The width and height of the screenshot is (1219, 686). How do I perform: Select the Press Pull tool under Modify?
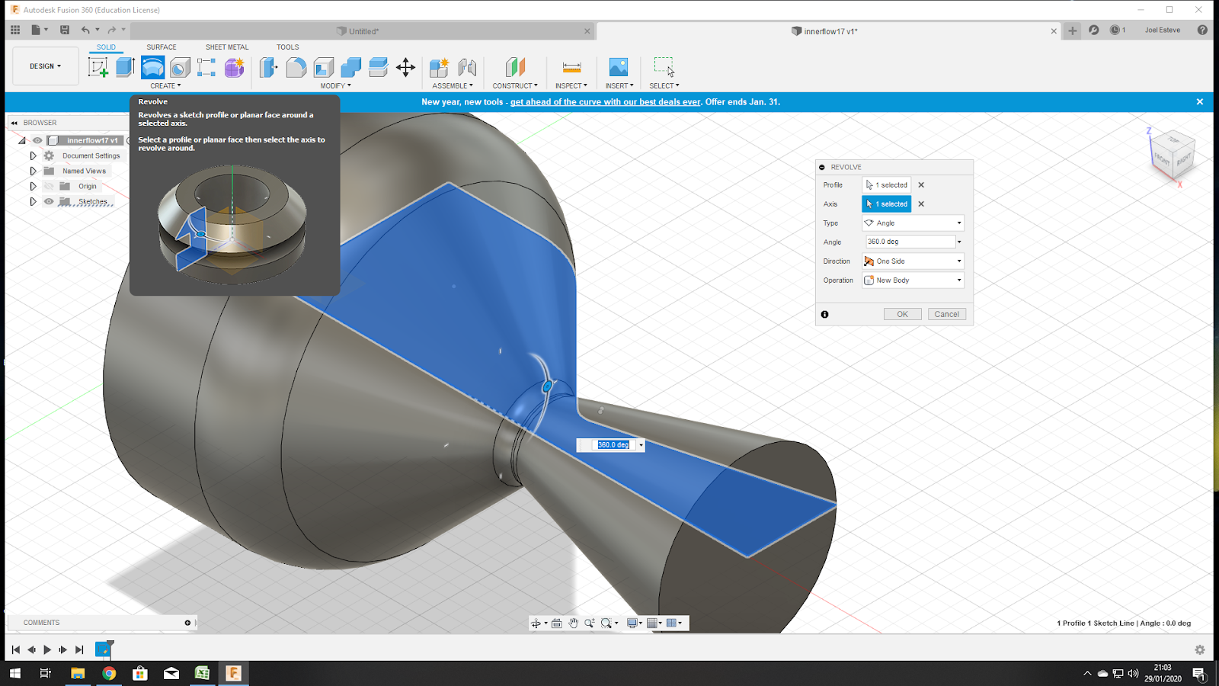click(x=268, y=68)
